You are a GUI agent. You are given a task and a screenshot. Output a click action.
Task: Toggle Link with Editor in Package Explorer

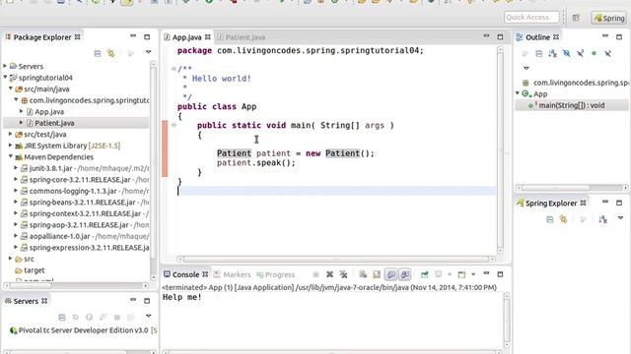tap(110, 53)
